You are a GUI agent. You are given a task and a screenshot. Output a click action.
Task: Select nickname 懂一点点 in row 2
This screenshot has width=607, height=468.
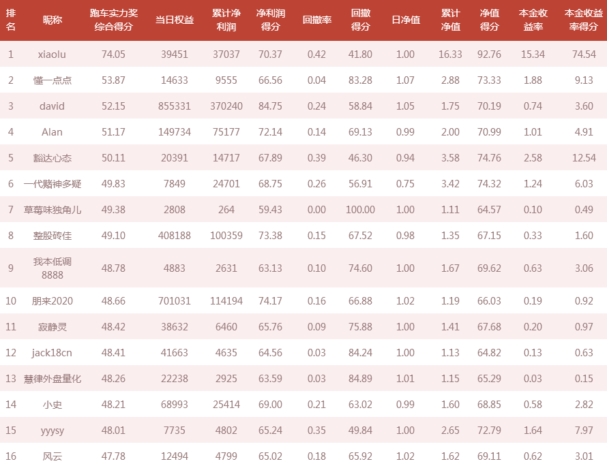[52, 80]
